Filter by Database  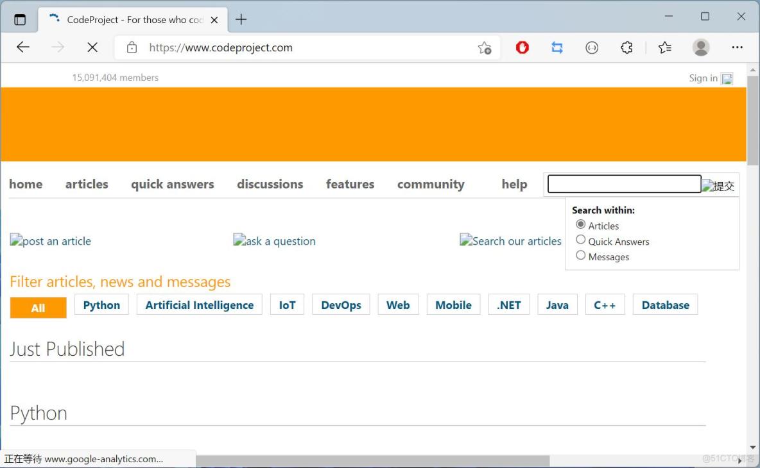[665, 305]
